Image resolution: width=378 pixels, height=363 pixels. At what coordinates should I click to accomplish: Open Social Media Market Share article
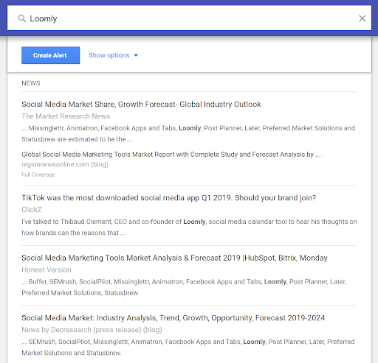141,105
